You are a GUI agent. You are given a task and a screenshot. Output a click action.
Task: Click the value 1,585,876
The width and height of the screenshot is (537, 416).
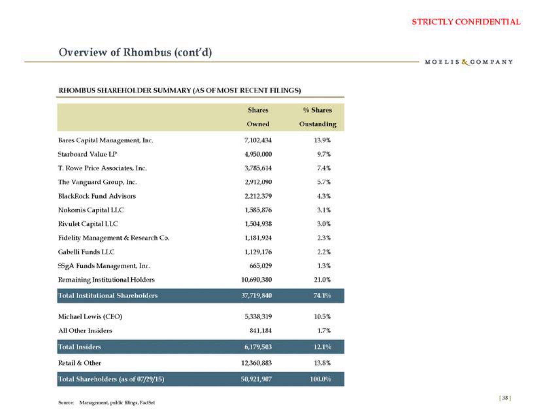(258, 210)
